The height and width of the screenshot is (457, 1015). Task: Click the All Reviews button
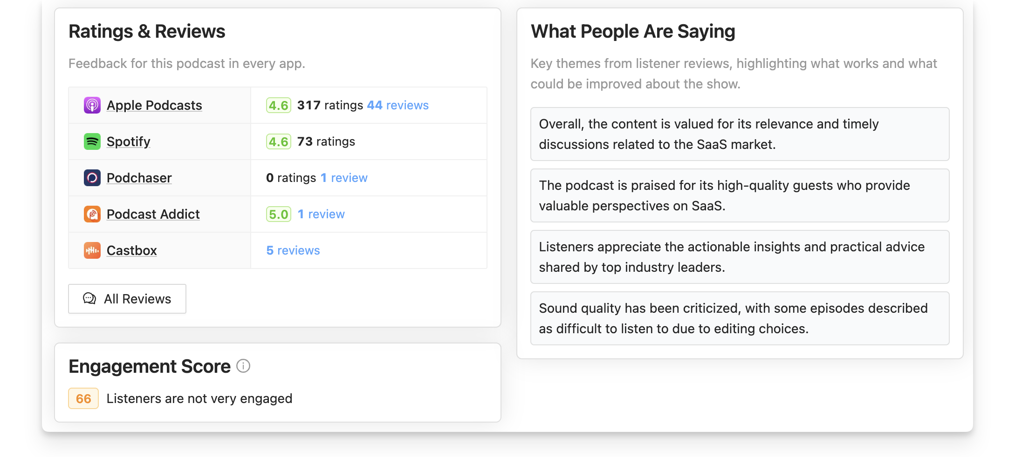tap(127, 298)
